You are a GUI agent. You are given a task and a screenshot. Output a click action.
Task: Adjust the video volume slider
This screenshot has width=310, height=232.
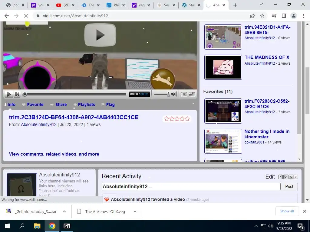[162, 94]
